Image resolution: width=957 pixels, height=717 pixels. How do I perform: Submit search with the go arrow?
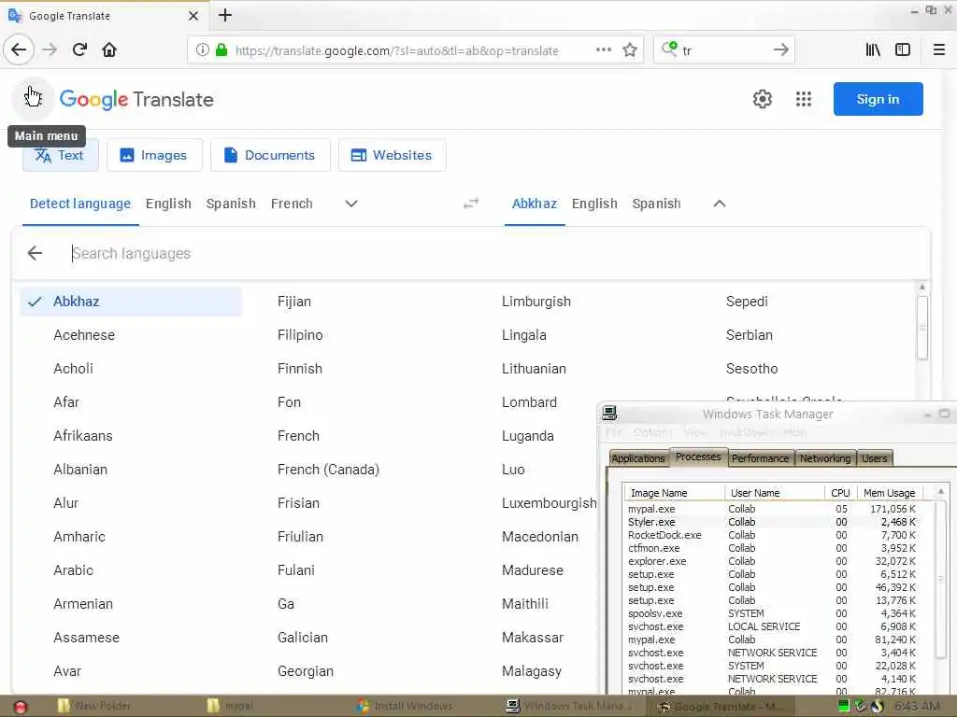point(781,49)
